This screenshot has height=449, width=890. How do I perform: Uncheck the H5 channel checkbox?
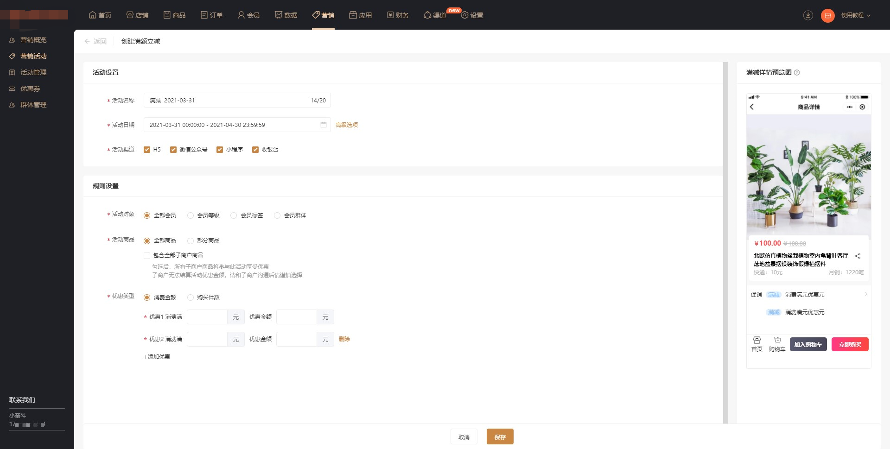(x=147, y=150)
